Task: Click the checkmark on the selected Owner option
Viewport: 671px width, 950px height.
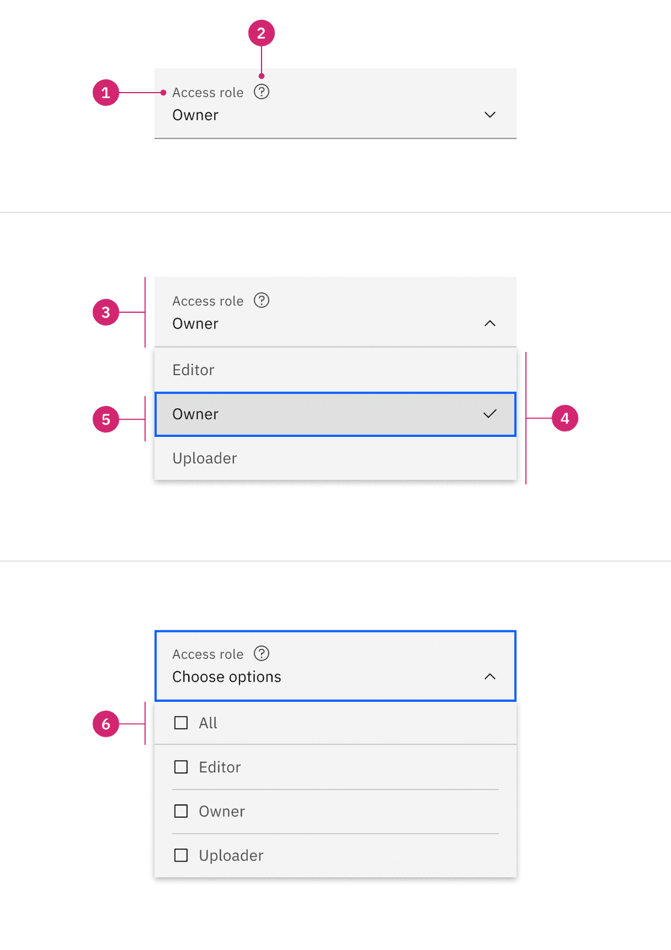Action: [490, 414]
